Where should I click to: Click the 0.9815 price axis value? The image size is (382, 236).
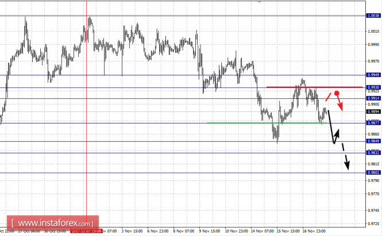(x=373, y=164)
